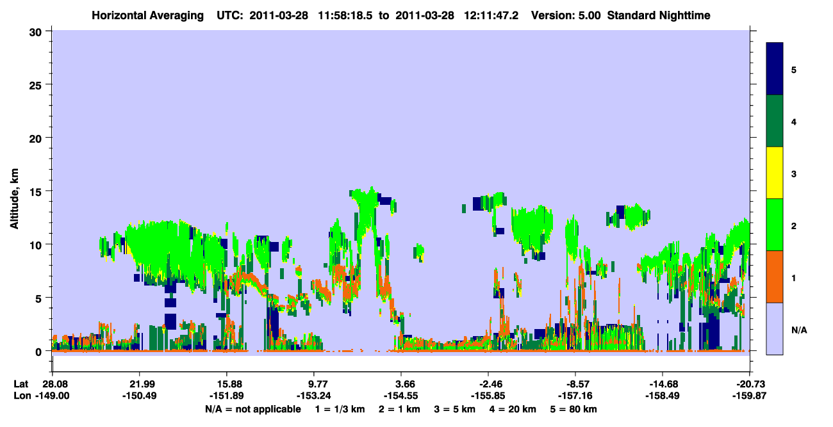833x427 pixels.
Task: Click the longitude value -157.16
Action: click(x=575, y=396)
